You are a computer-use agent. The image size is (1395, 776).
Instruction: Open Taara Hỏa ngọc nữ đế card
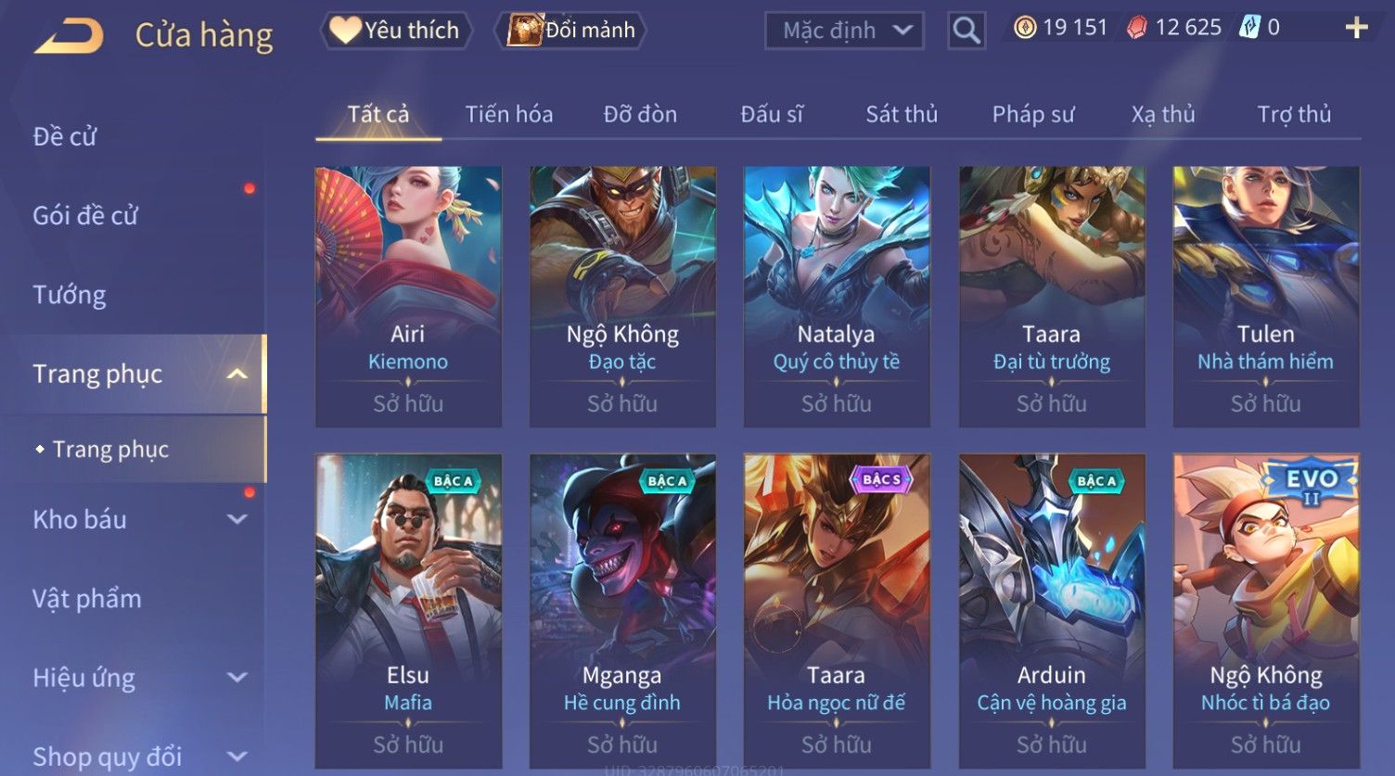coord(837,611)
